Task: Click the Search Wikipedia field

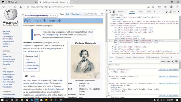Action: coord(92,14)
